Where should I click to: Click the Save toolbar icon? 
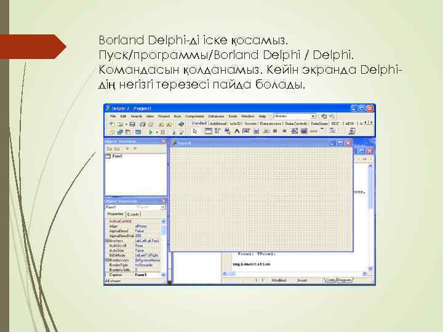pos(132,124)
